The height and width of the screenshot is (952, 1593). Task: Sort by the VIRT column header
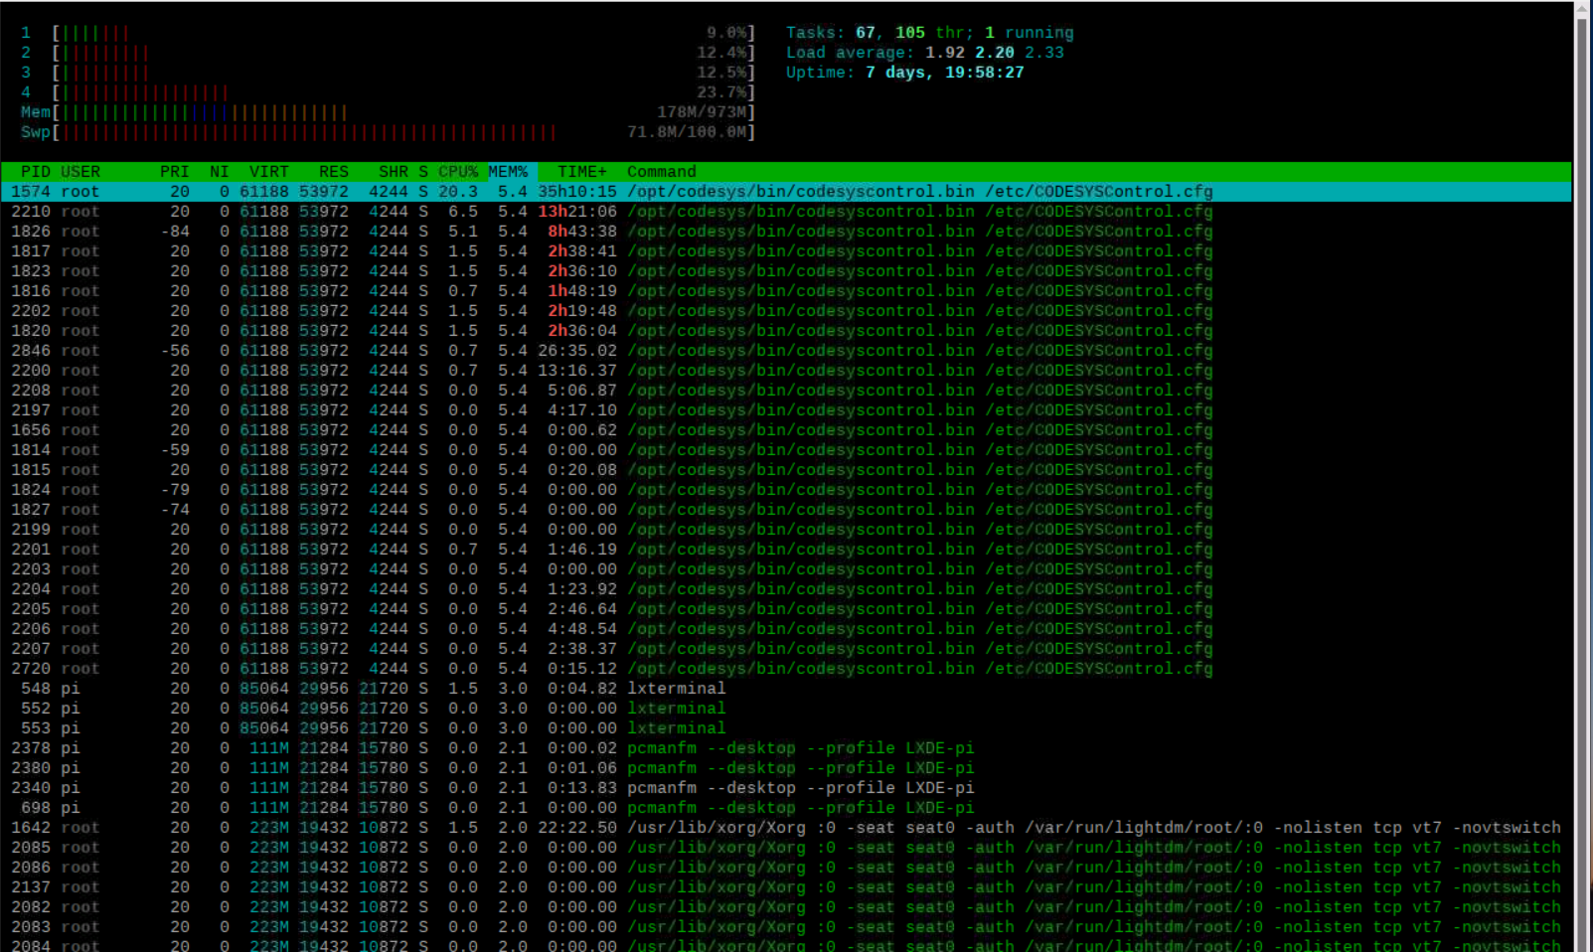click(x=269, y=172)
